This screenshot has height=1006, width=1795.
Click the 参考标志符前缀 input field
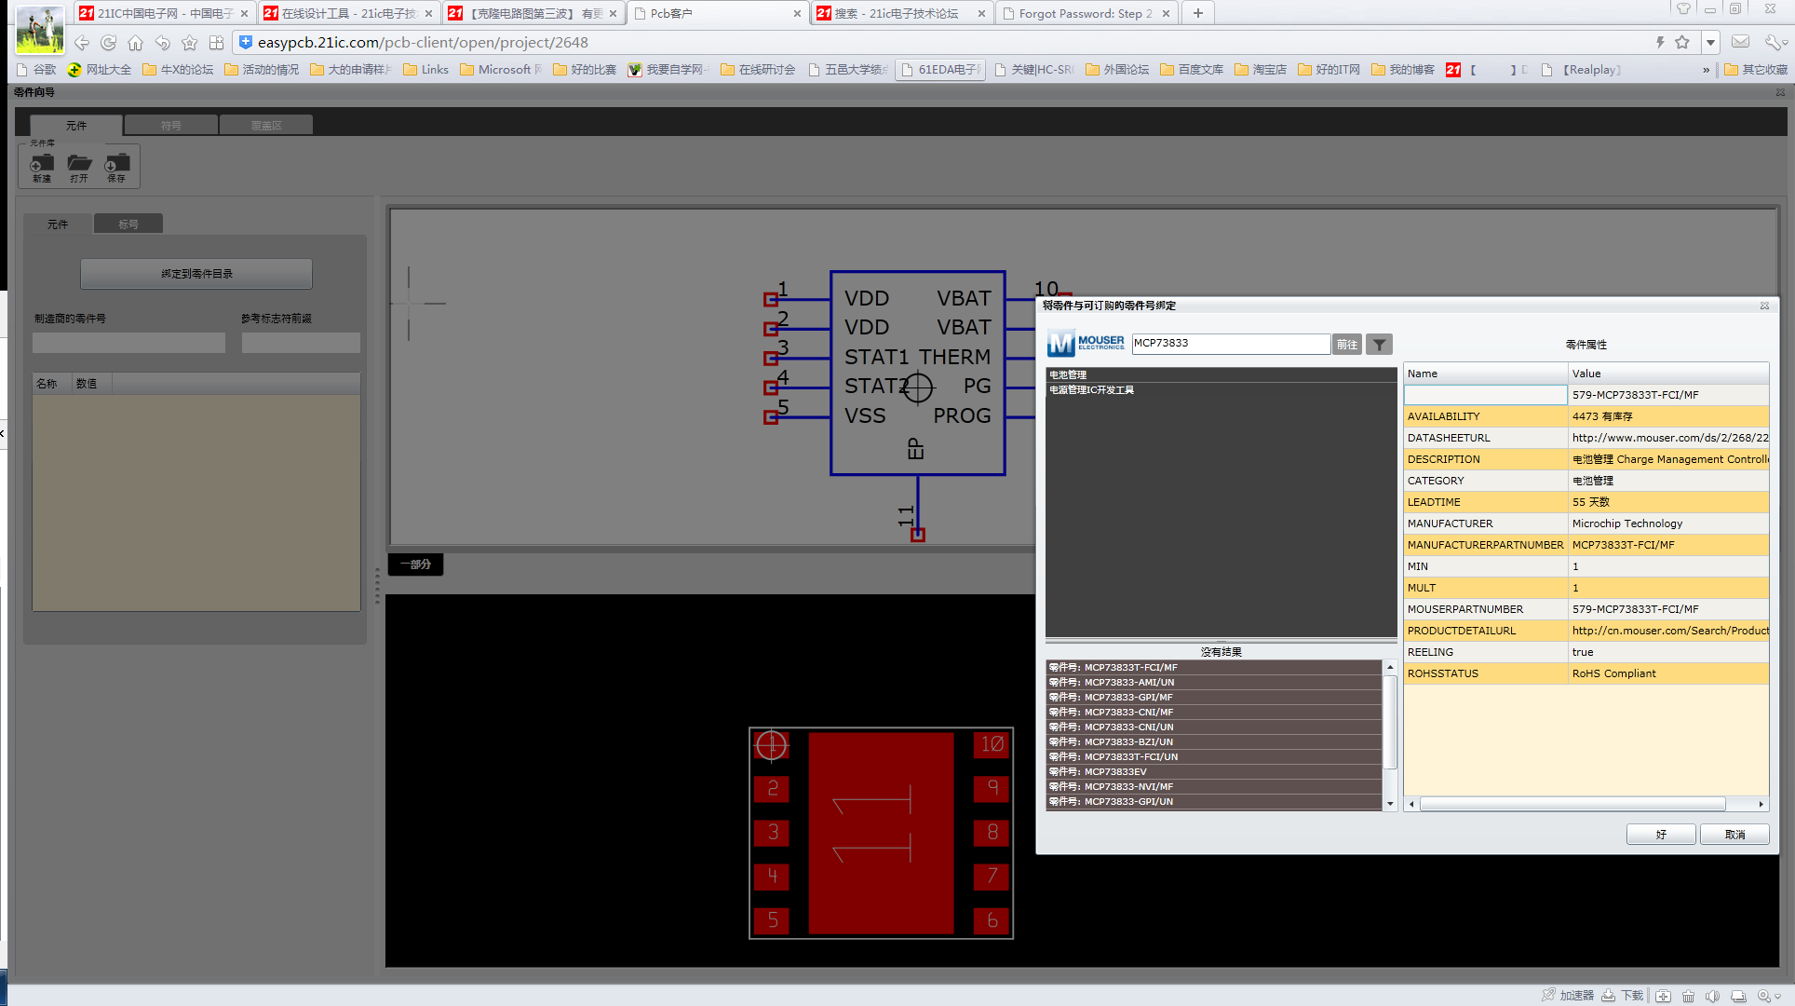pos(301,343)
